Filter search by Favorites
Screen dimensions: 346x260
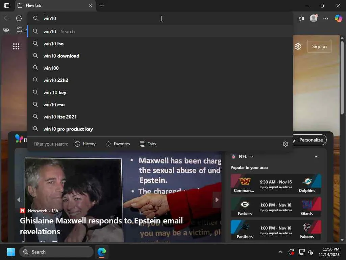tap(118, 144)
